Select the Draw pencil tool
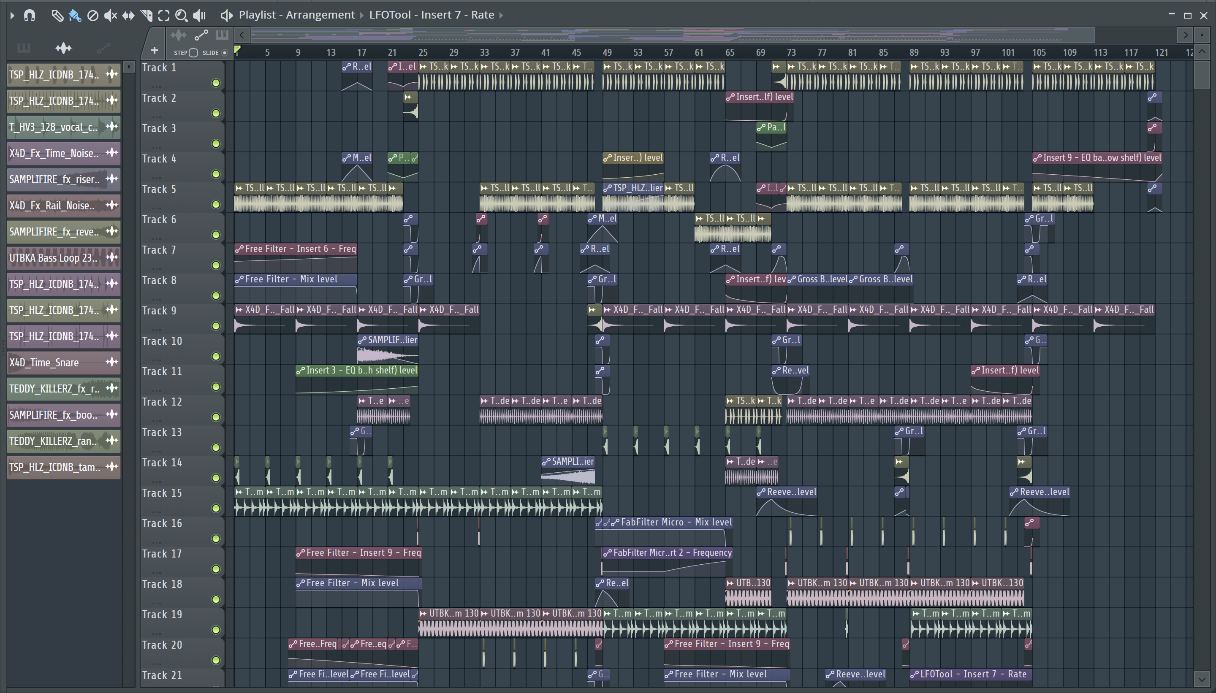 pos(57,16)
